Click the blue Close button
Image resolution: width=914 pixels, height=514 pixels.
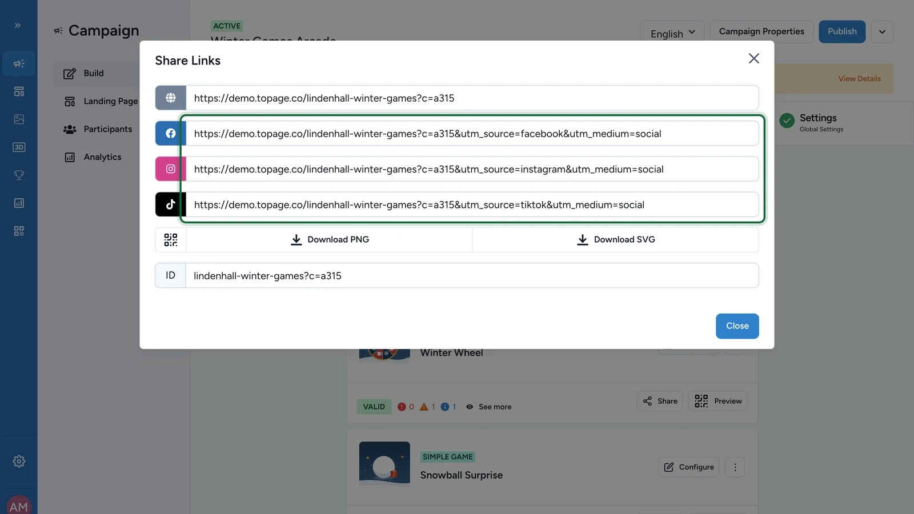(737, 326)
